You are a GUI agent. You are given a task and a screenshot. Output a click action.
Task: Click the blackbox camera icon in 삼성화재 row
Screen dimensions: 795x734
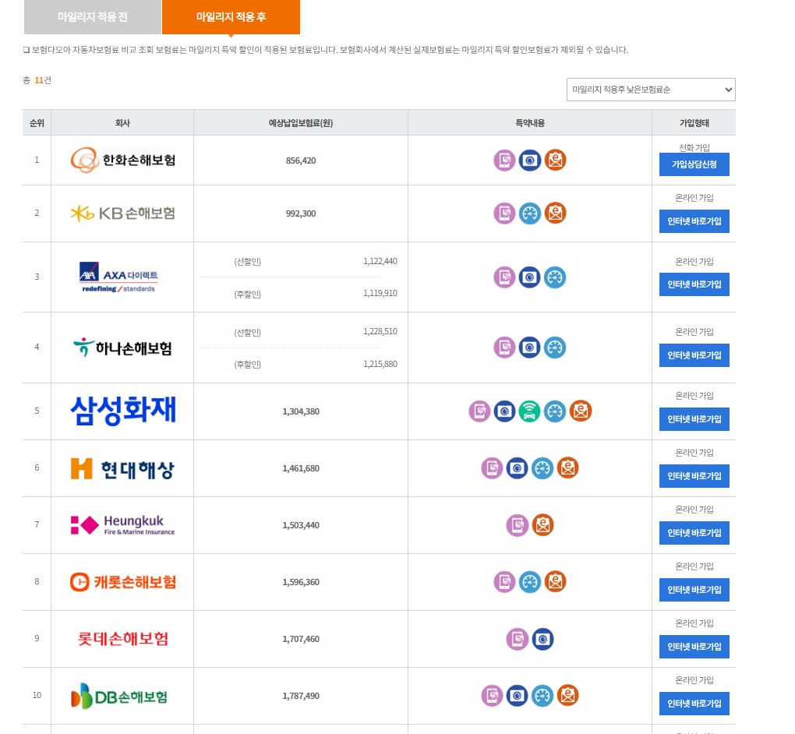[504, 411]
